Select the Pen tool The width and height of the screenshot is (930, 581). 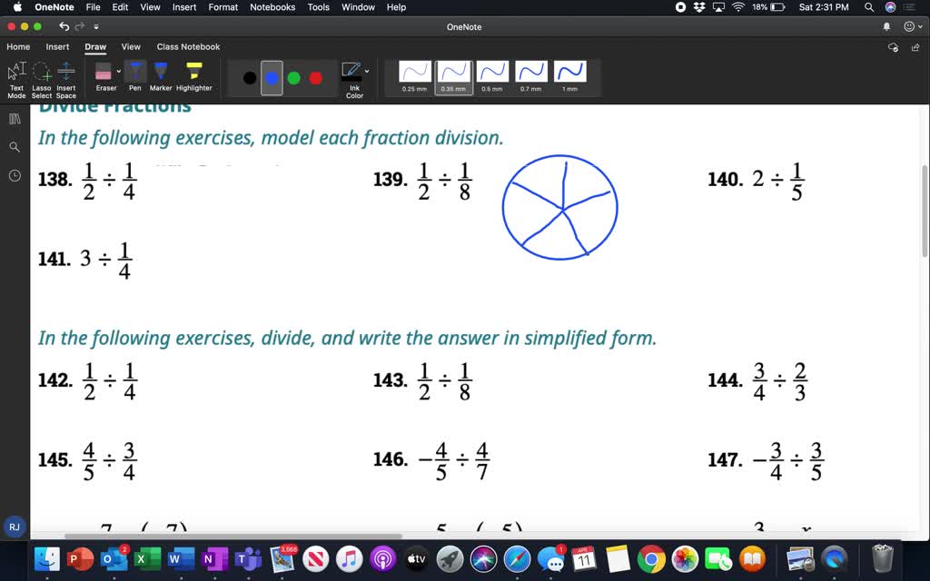[134, 73]
